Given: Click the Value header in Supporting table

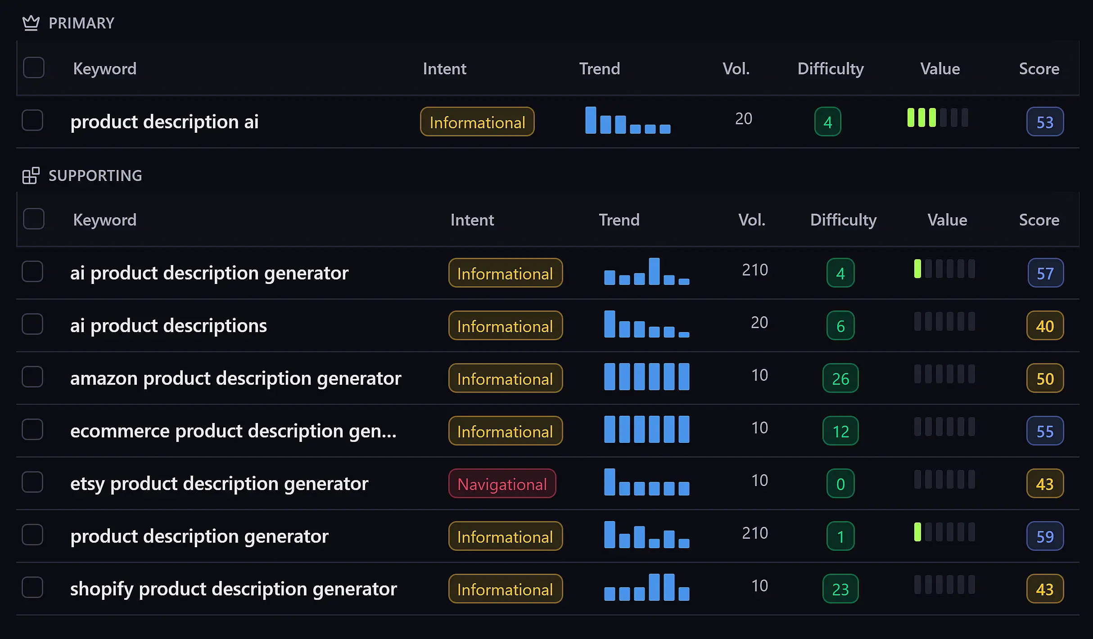Looking at the screenshot, I should pyautogui.click(x=947, y=220).
